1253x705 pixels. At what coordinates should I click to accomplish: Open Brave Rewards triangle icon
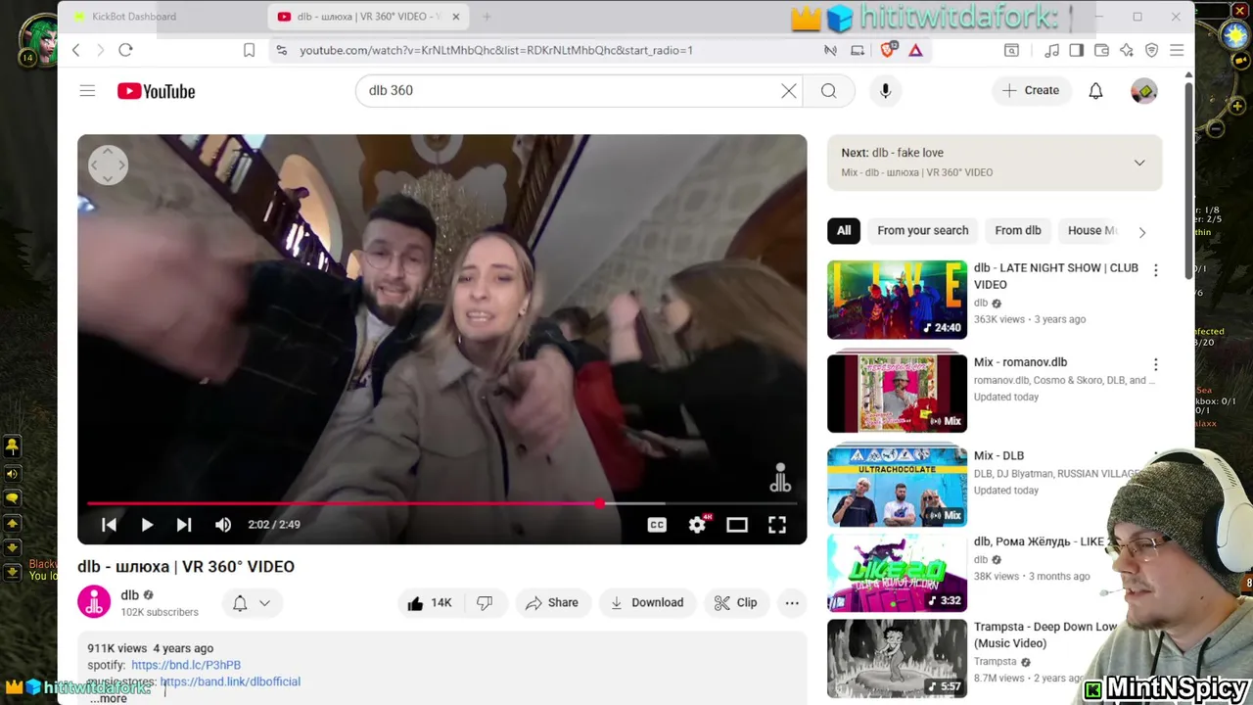coord(916,50)
